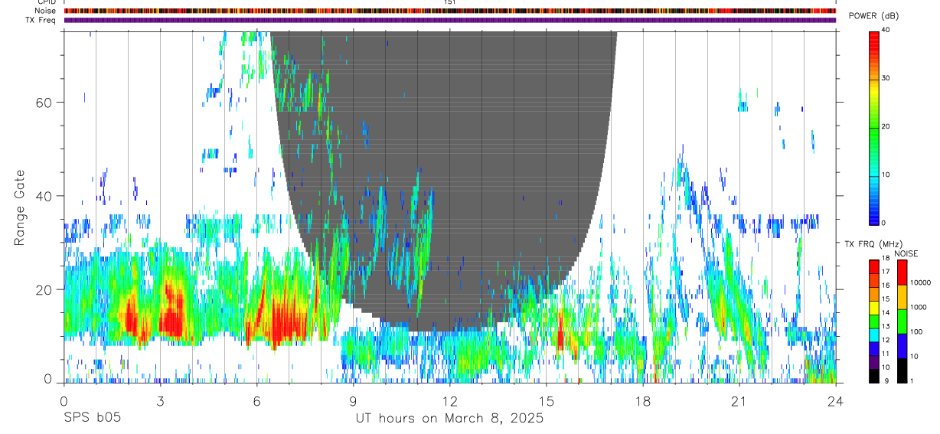Click the NOISE legend title
Screen dimensions: 940x434
click(x=906, y=253)
